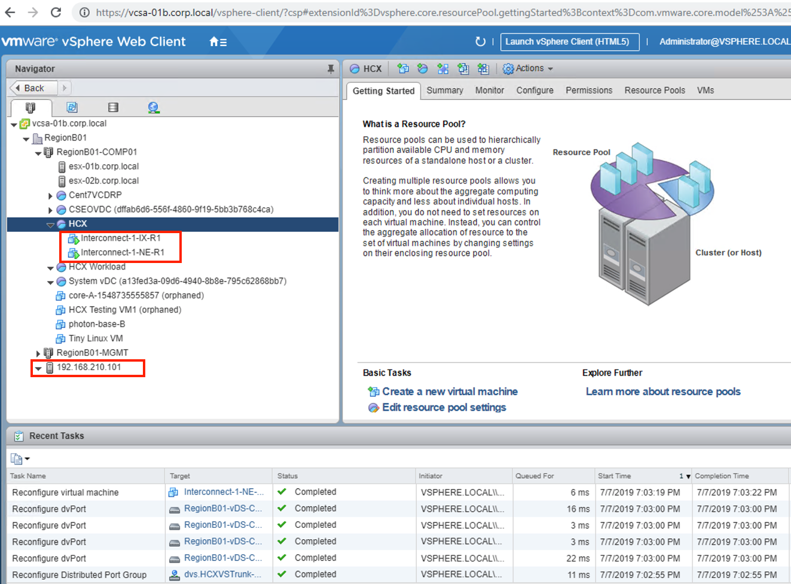791x584 pixels.
Task: Collapse the HCX resource pool node
Action: 51,225
